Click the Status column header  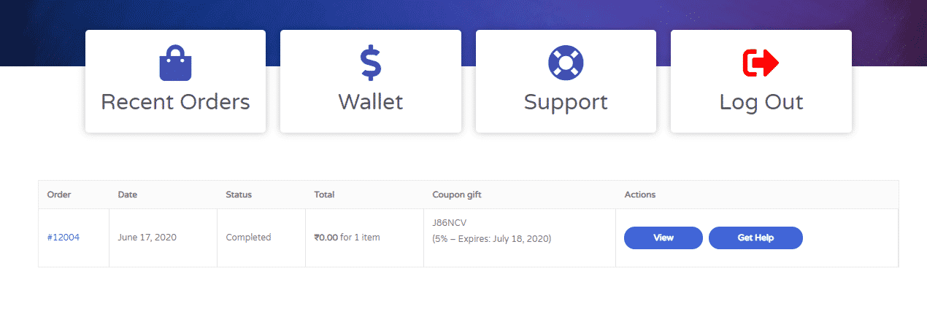click(x=239, y=195)
